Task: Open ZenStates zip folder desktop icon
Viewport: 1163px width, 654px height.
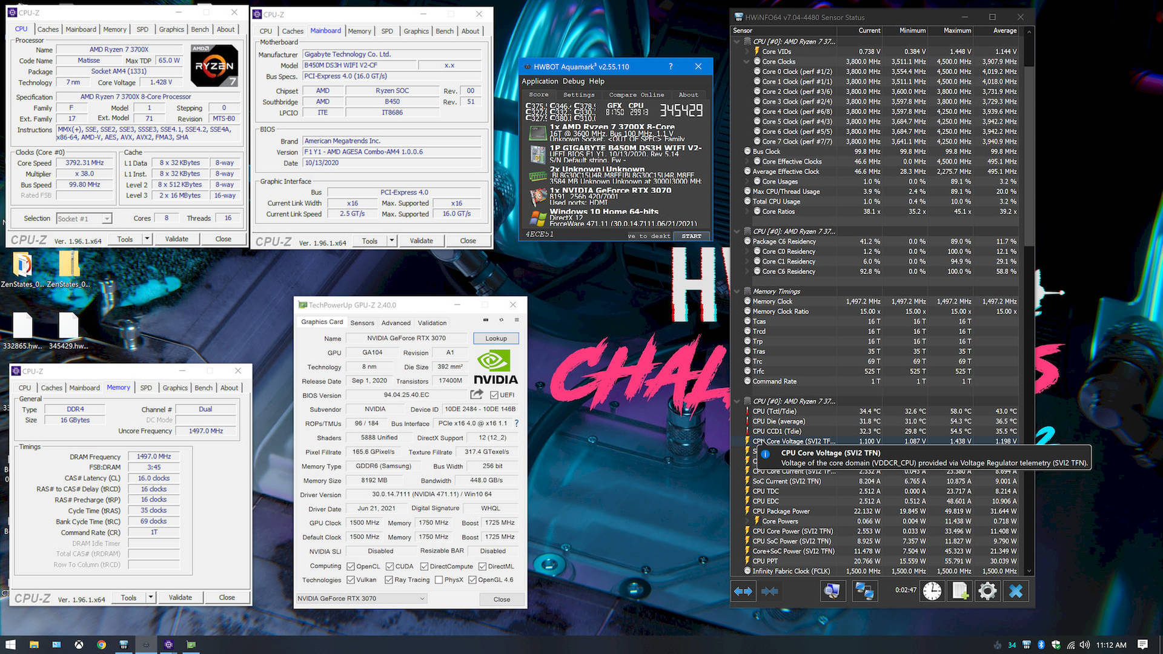Action: click(x=68, y=269)
